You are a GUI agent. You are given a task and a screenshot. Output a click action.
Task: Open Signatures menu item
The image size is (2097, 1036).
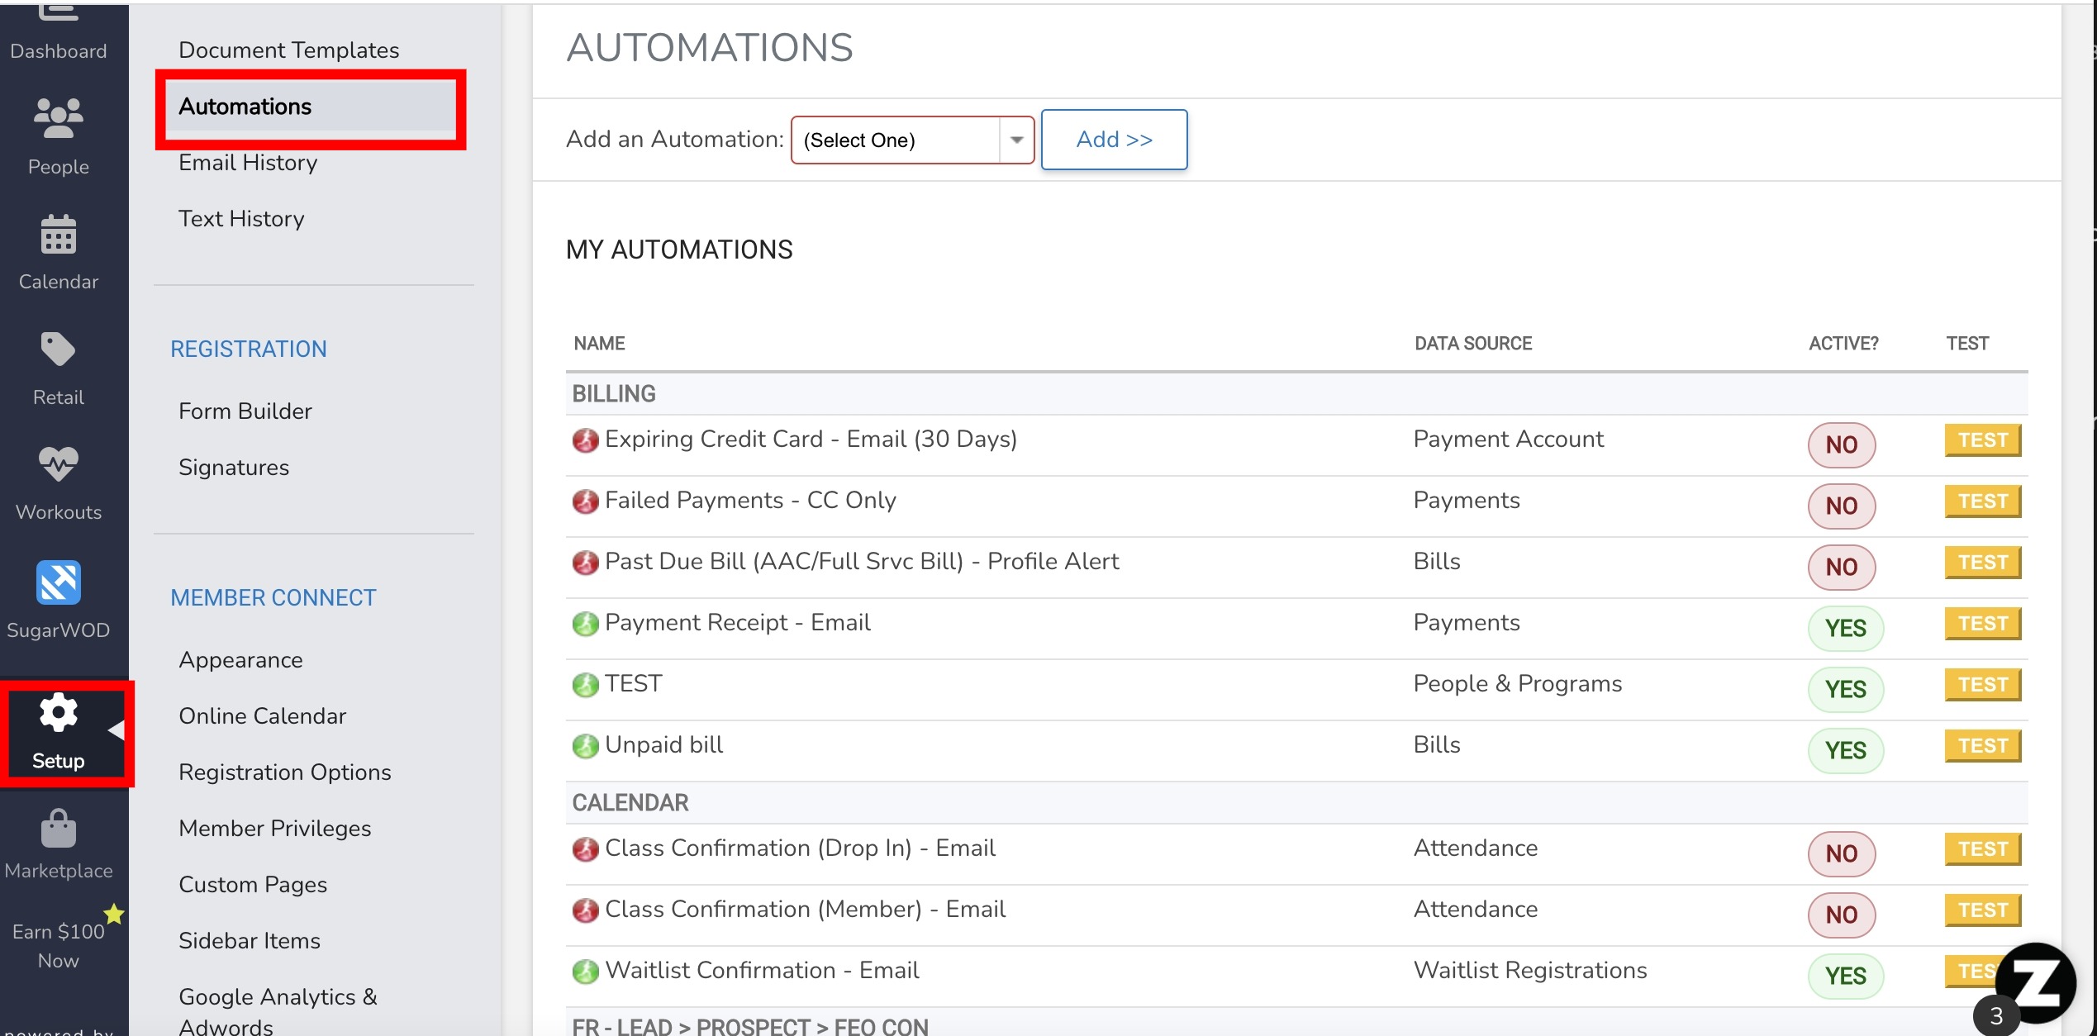coord(234,467)
